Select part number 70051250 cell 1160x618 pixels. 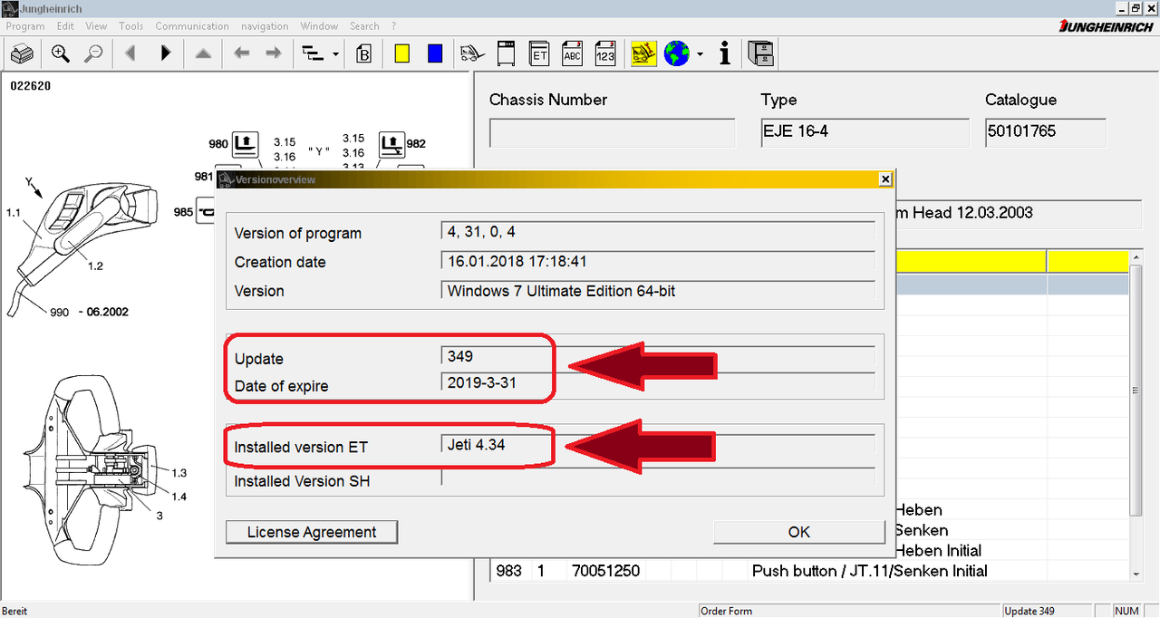coord(604,571)
